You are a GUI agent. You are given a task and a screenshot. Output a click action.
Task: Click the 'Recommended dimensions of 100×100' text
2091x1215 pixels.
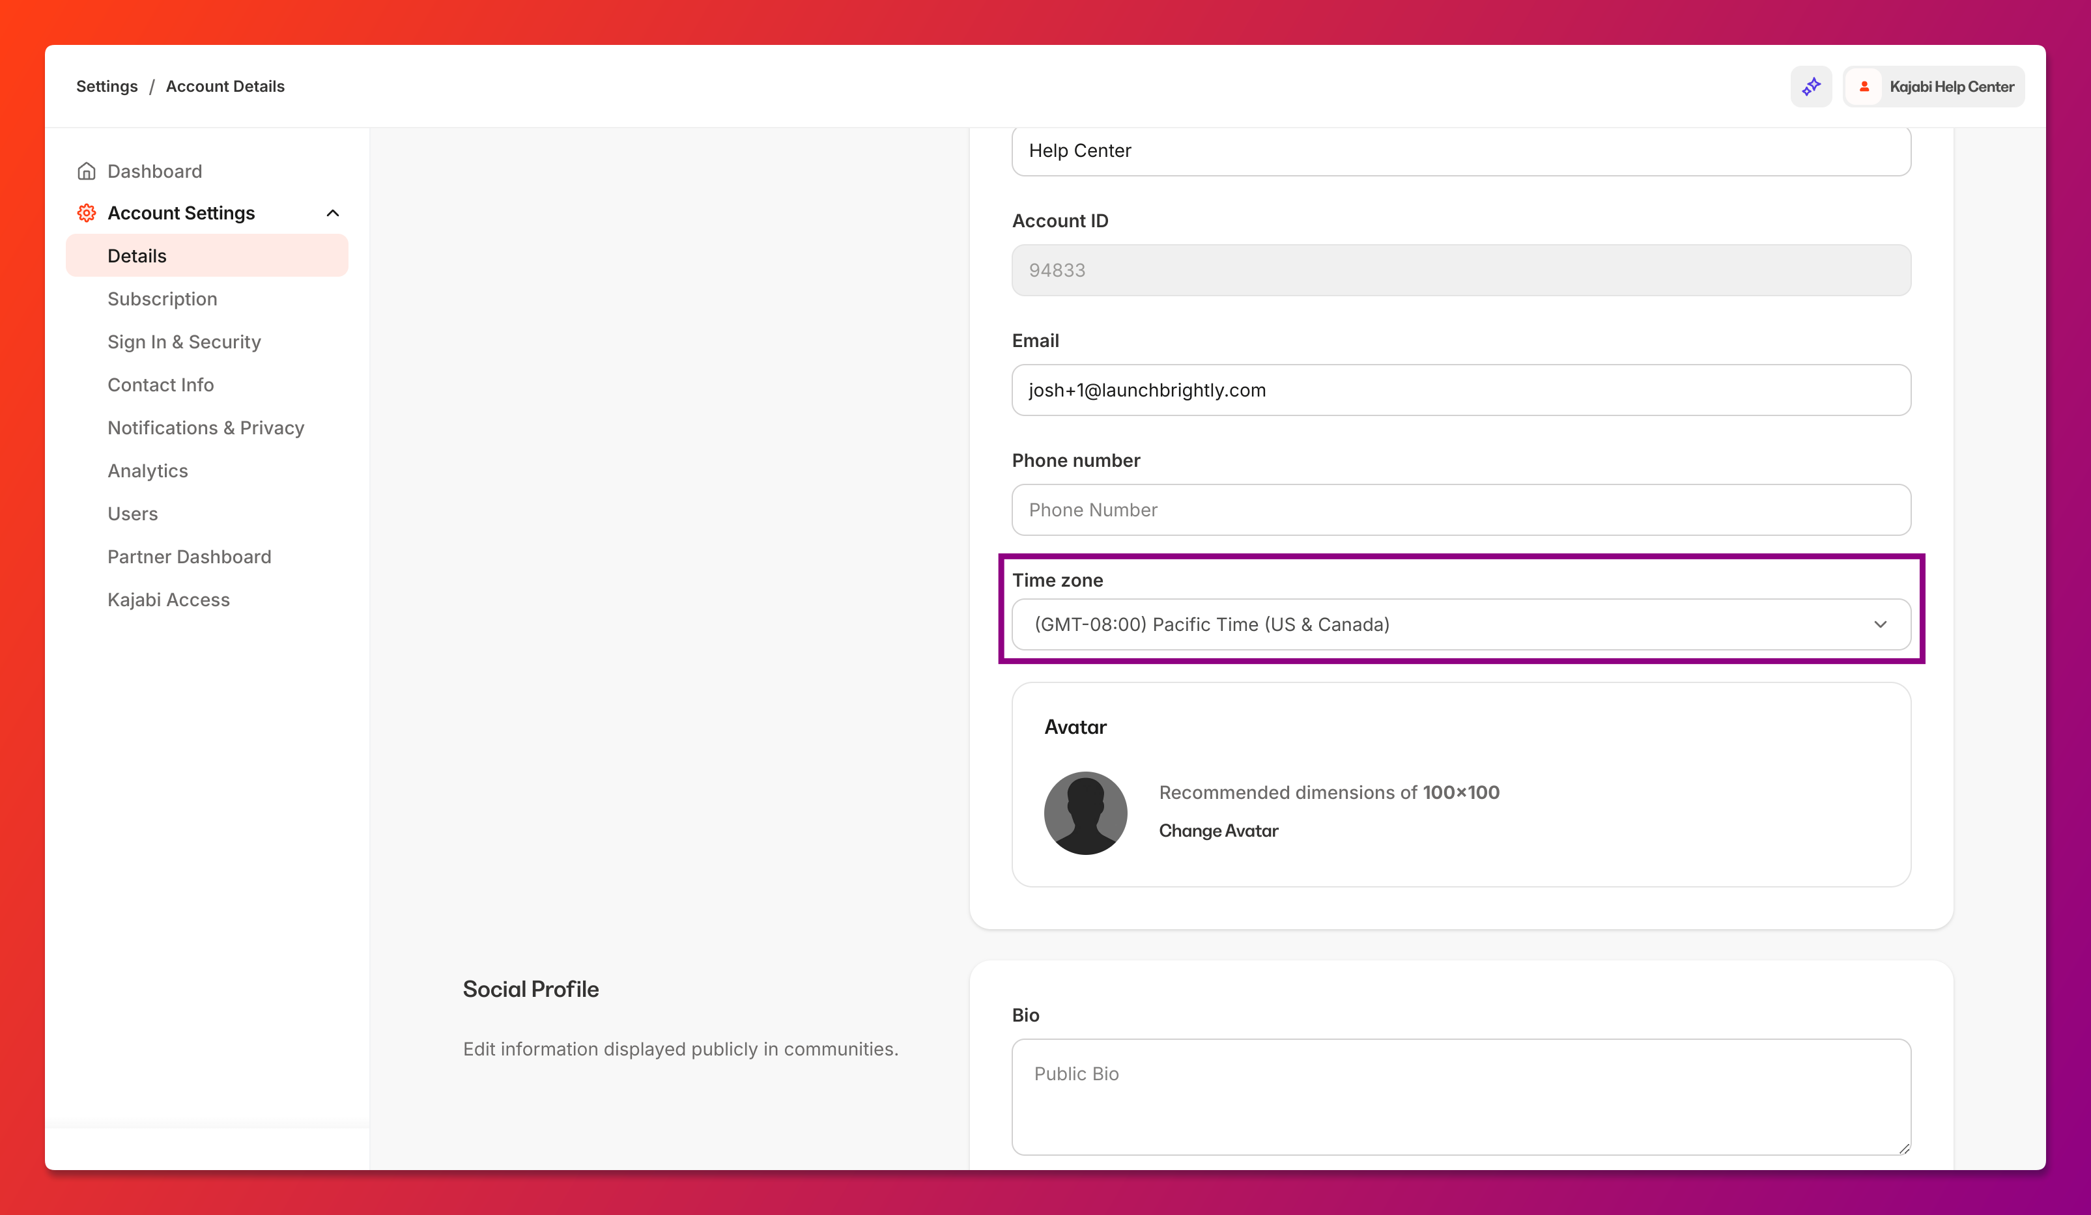[x=1330, y=792]
